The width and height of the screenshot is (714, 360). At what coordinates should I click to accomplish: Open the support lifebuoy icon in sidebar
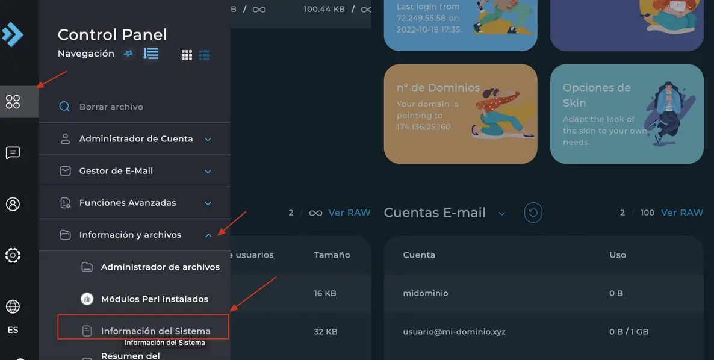13,255
